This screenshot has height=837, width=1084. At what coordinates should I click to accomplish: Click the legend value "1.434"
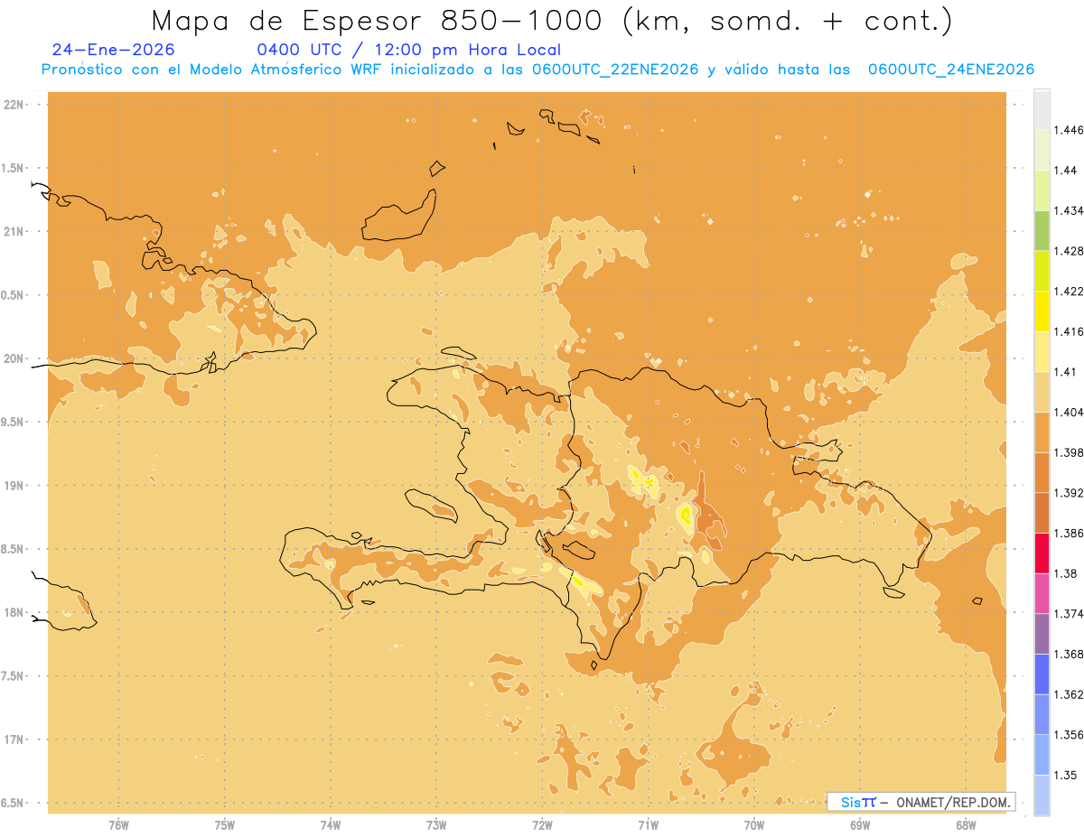(1069, 210)
